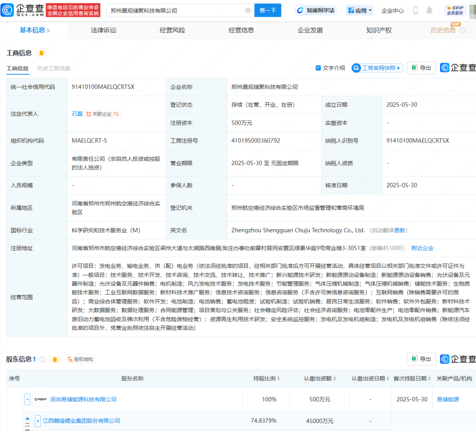Click the 查一下 search button
Viewport: 476px width, 431px height.
(268, 10)
